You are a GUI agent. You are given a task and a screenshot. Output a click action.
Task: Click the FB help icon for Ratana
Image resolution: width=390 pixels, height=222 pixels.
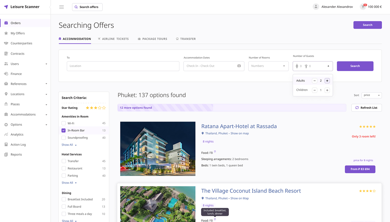click(x=215, y=152)
